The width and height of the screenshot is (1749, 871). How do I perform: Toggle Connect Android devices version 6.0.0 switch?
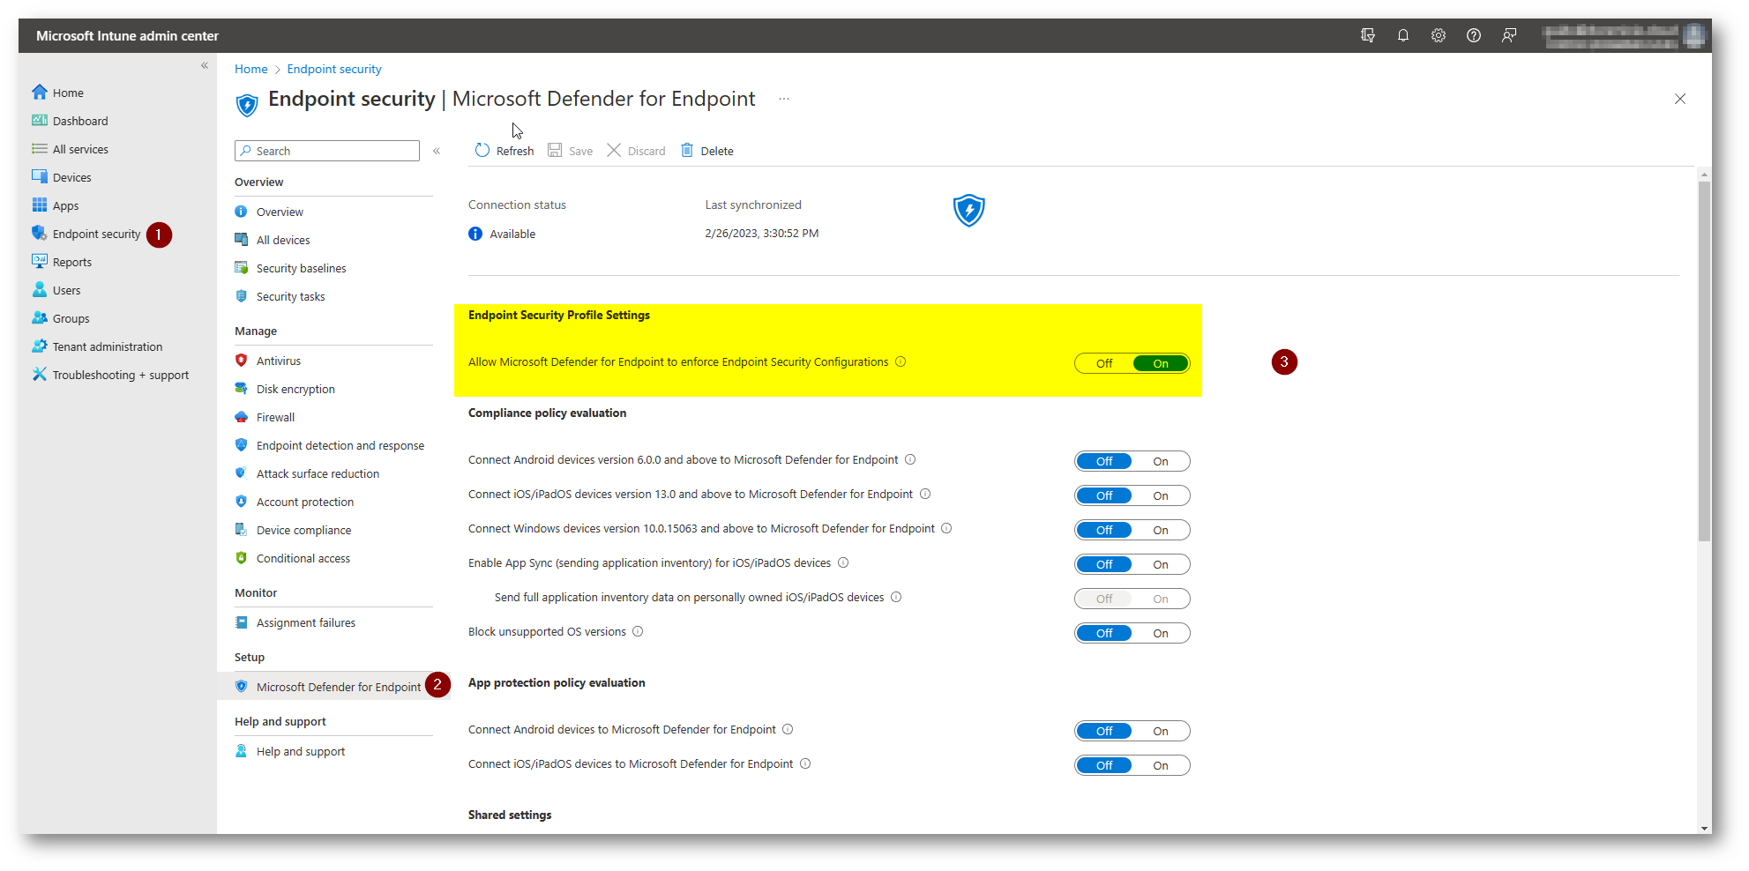pos(1132,461)
